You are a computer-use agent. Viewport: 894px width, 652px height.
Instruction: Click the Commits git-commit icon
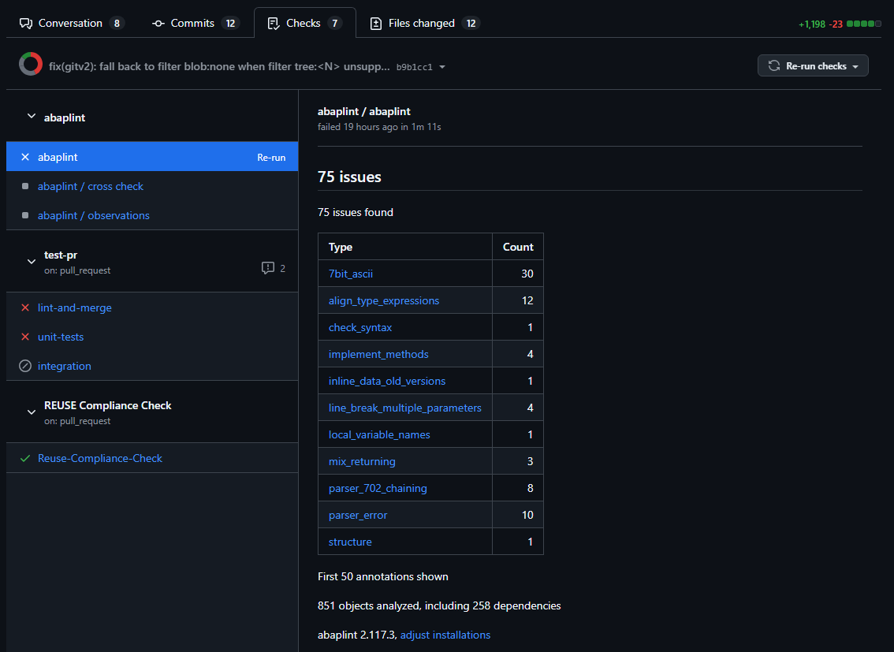(158, 24)
